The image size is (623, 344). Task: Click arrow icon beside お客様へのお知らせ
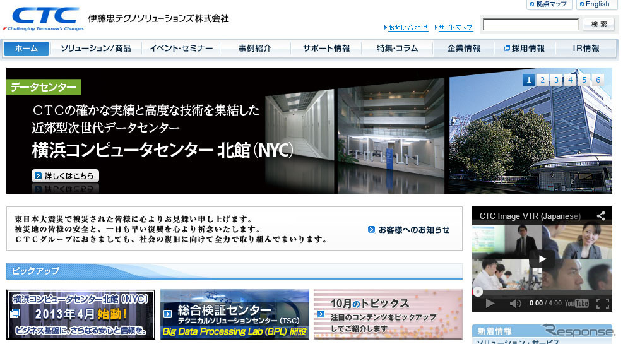pos(372,230)
